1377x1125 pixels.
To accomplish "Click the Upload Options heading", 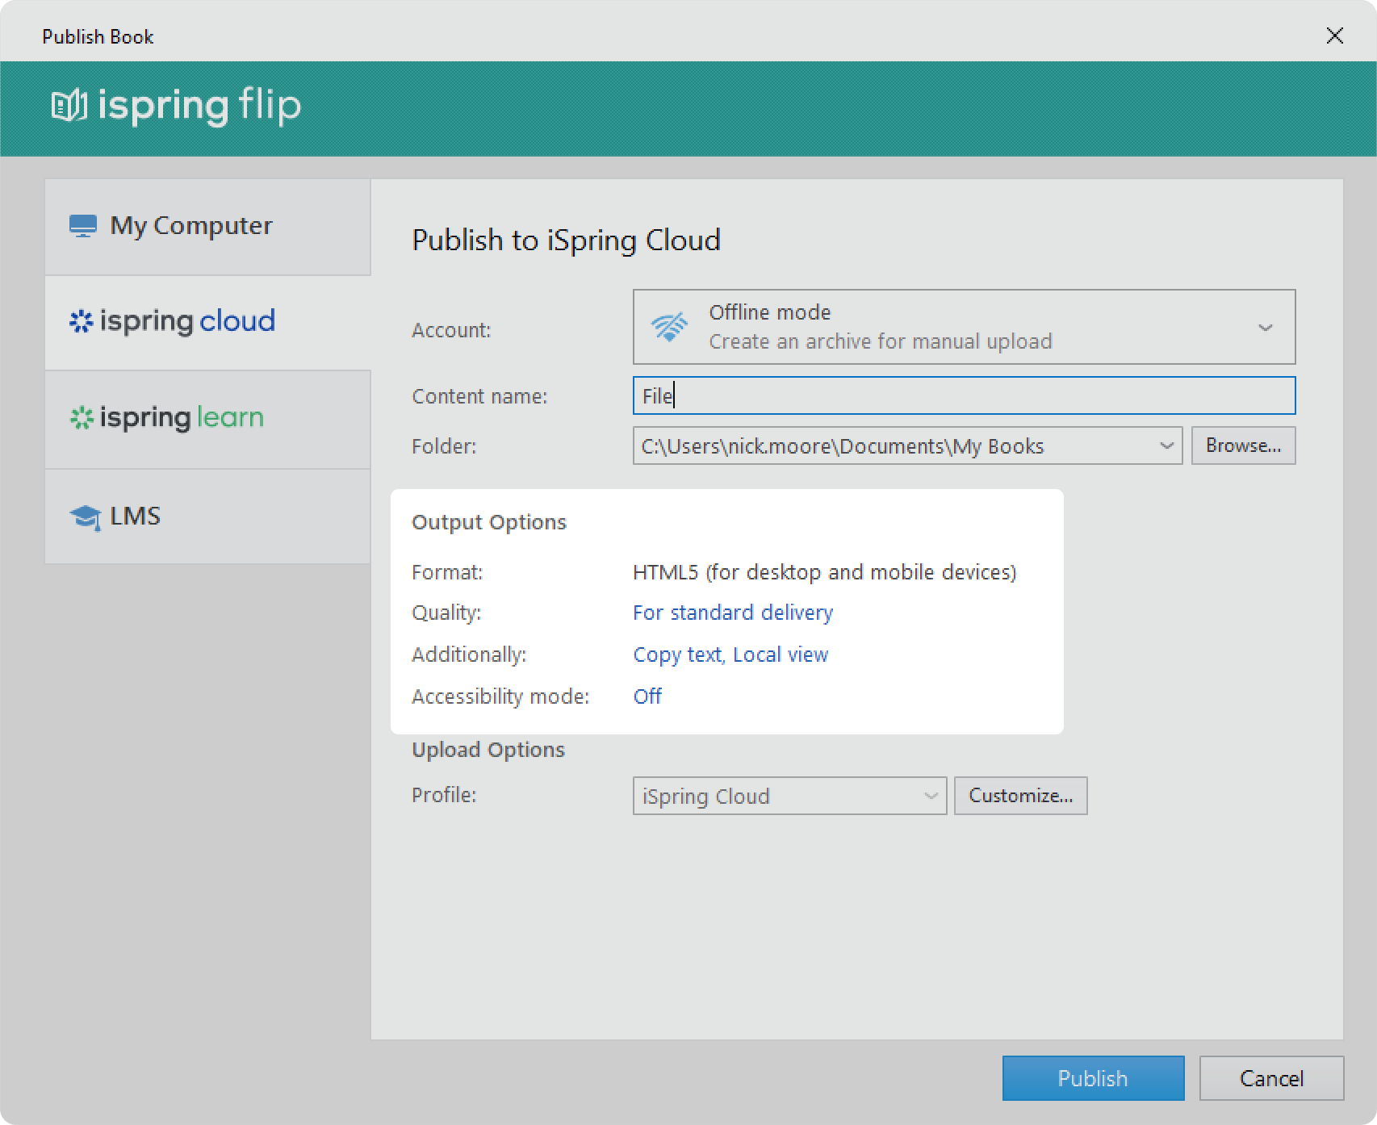I will coord(488,750).
